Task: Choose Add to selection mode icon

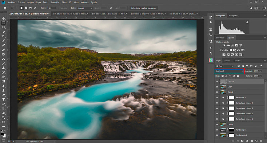Action: point(26,8)
